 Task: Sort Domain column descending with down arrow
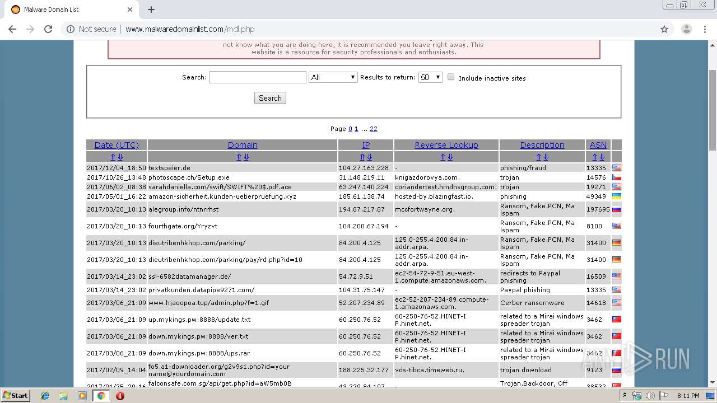tap(246, 157)
